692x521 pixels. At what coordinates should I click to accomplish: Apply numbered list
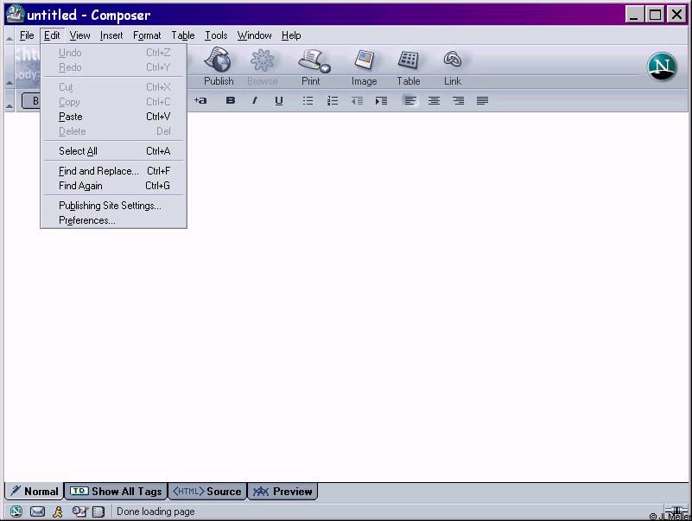pos(333,101)
